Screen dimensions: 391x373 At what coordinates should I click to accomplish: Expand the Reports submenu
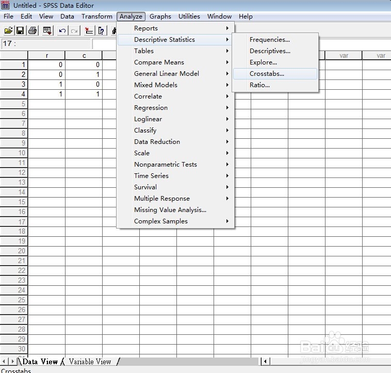coord(175,28)
